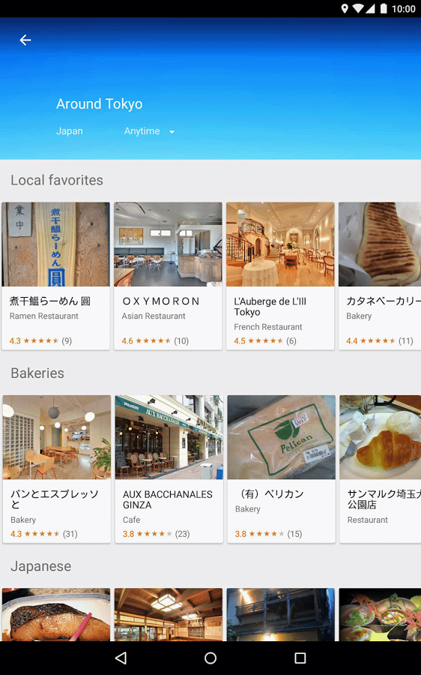
Task: Select L'Auberge de L'Ill Tokyo name
Action: (270, 307)
